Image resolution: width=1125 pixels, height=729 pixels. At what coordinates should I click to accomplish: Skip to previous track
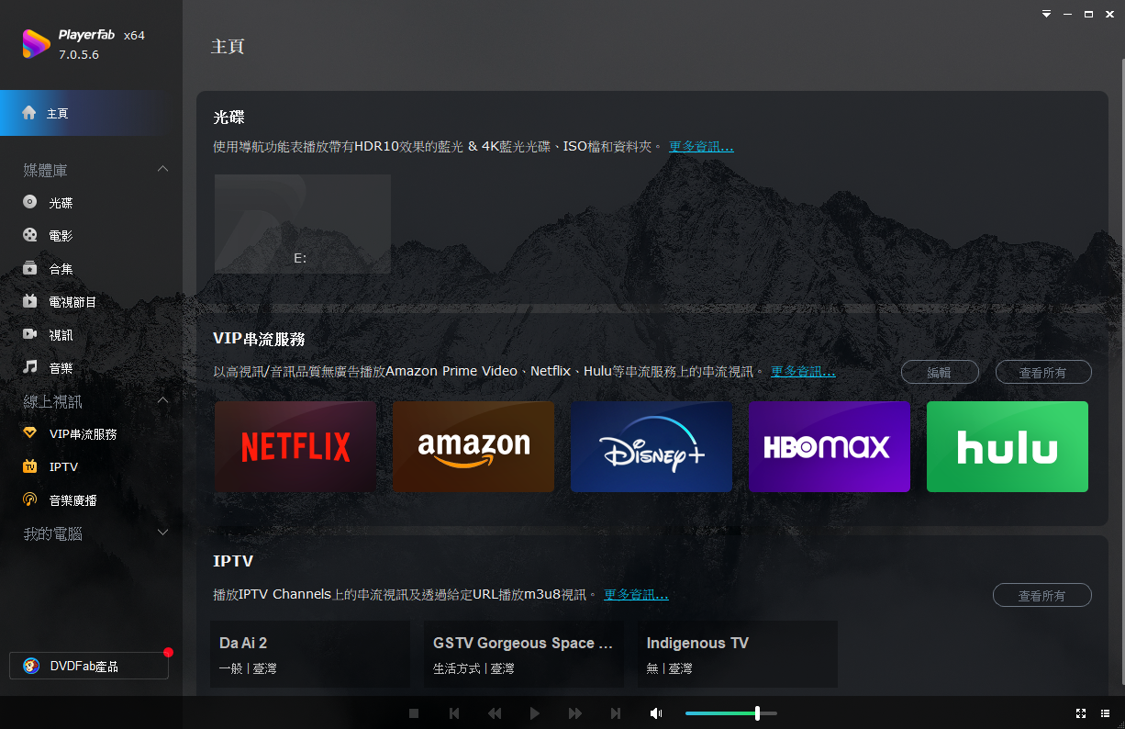[x=454, y=713]
